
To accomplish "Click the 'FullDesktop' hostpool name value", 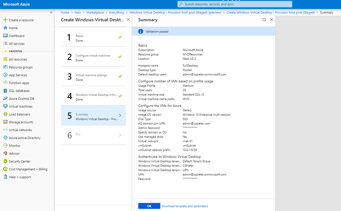I will (x=190, y=66).
